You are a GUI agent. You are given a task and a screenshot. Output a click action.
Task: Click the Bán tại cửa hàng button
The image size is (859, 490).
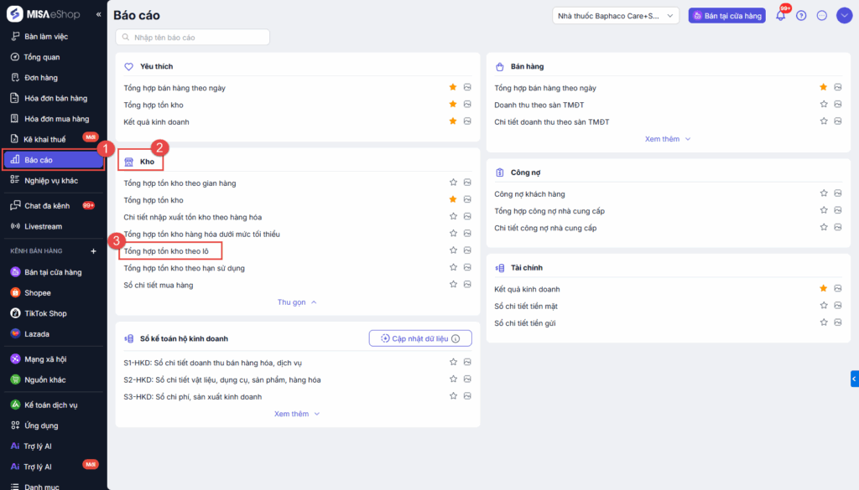(x=726, y=16)
